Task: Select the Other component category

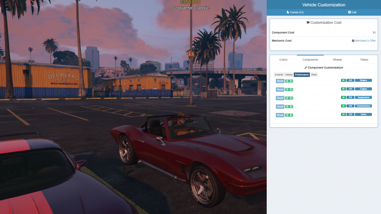Action: 314,75
